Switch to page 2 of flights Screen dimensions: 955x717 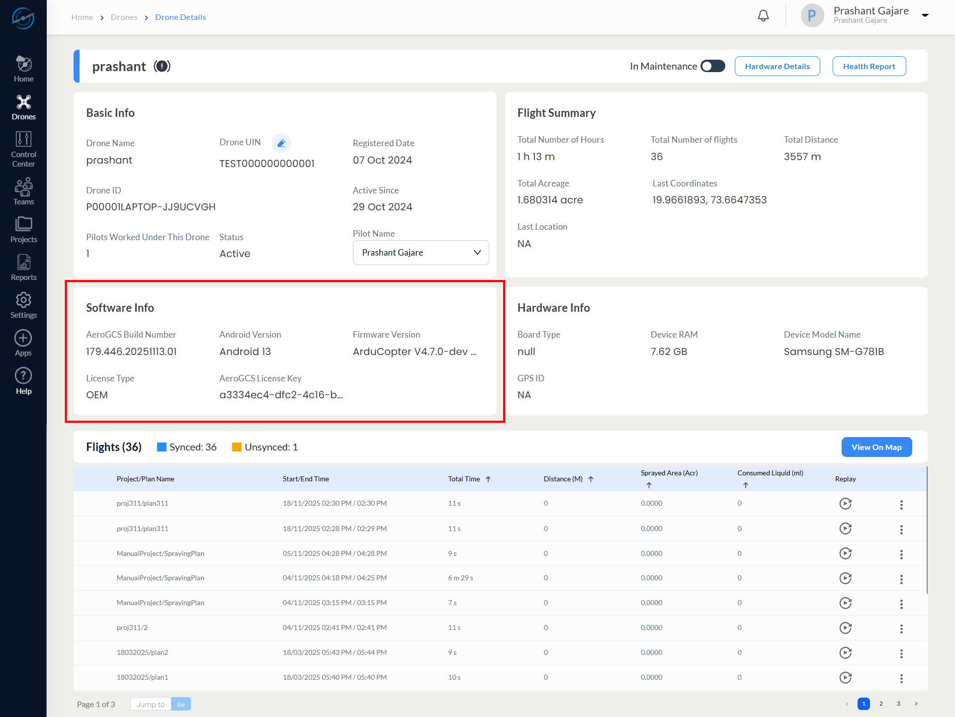tap(881, 704)
